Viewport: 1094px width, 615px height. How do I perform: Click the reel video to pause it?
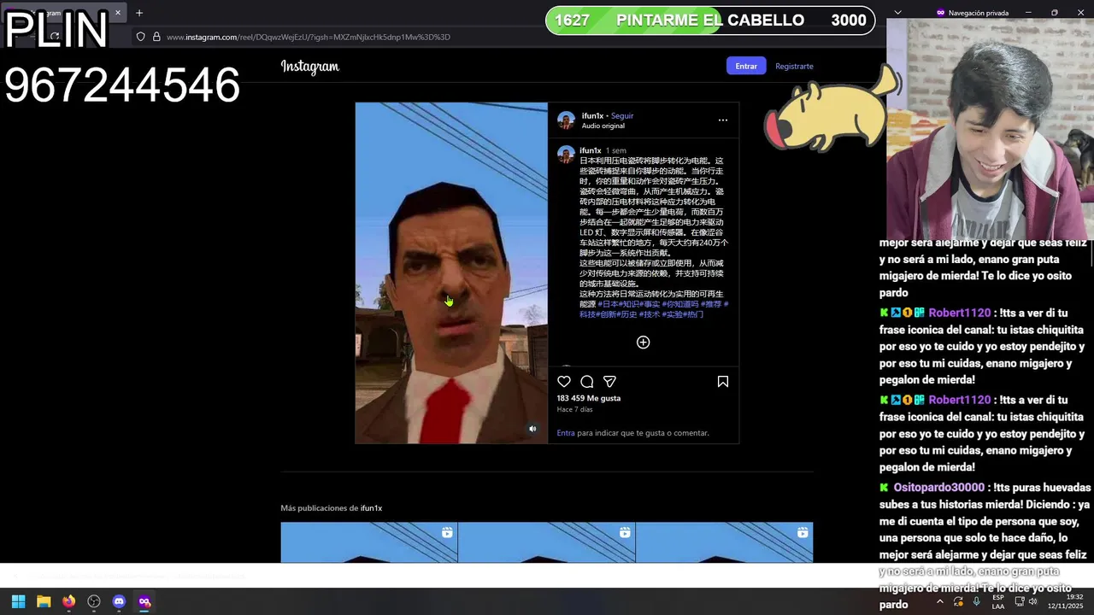coord(451,273)
